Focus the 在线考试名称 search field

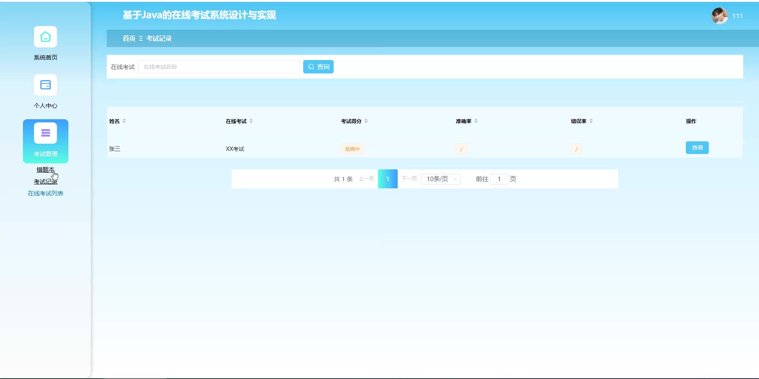point(219,67)
